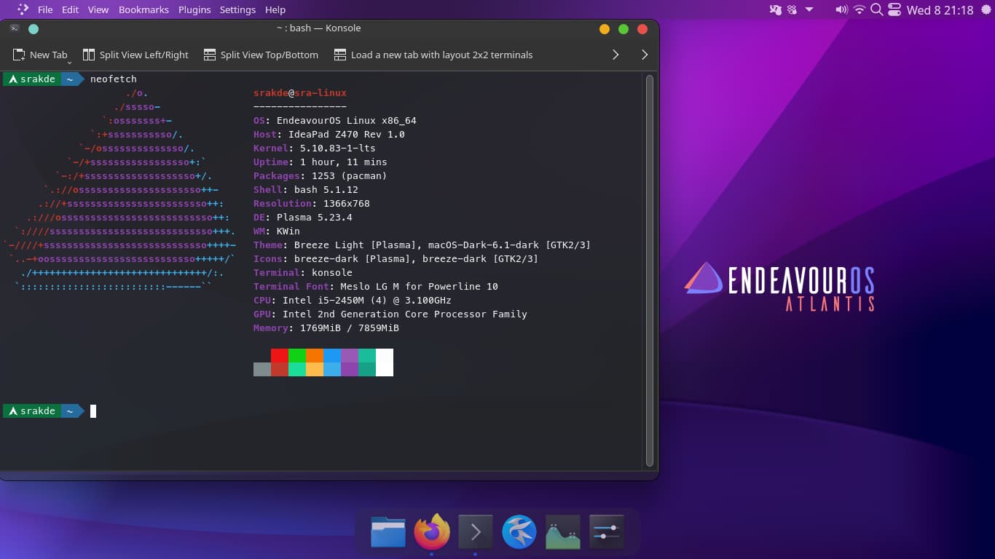Click the Konsole terminal dock icon

click(x=476, y=533)
